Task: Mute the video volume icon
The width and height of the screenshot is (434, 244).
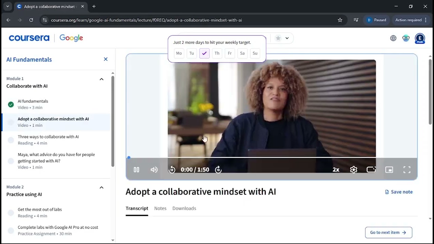Action: pyautogui.click(x=154, y=169)
